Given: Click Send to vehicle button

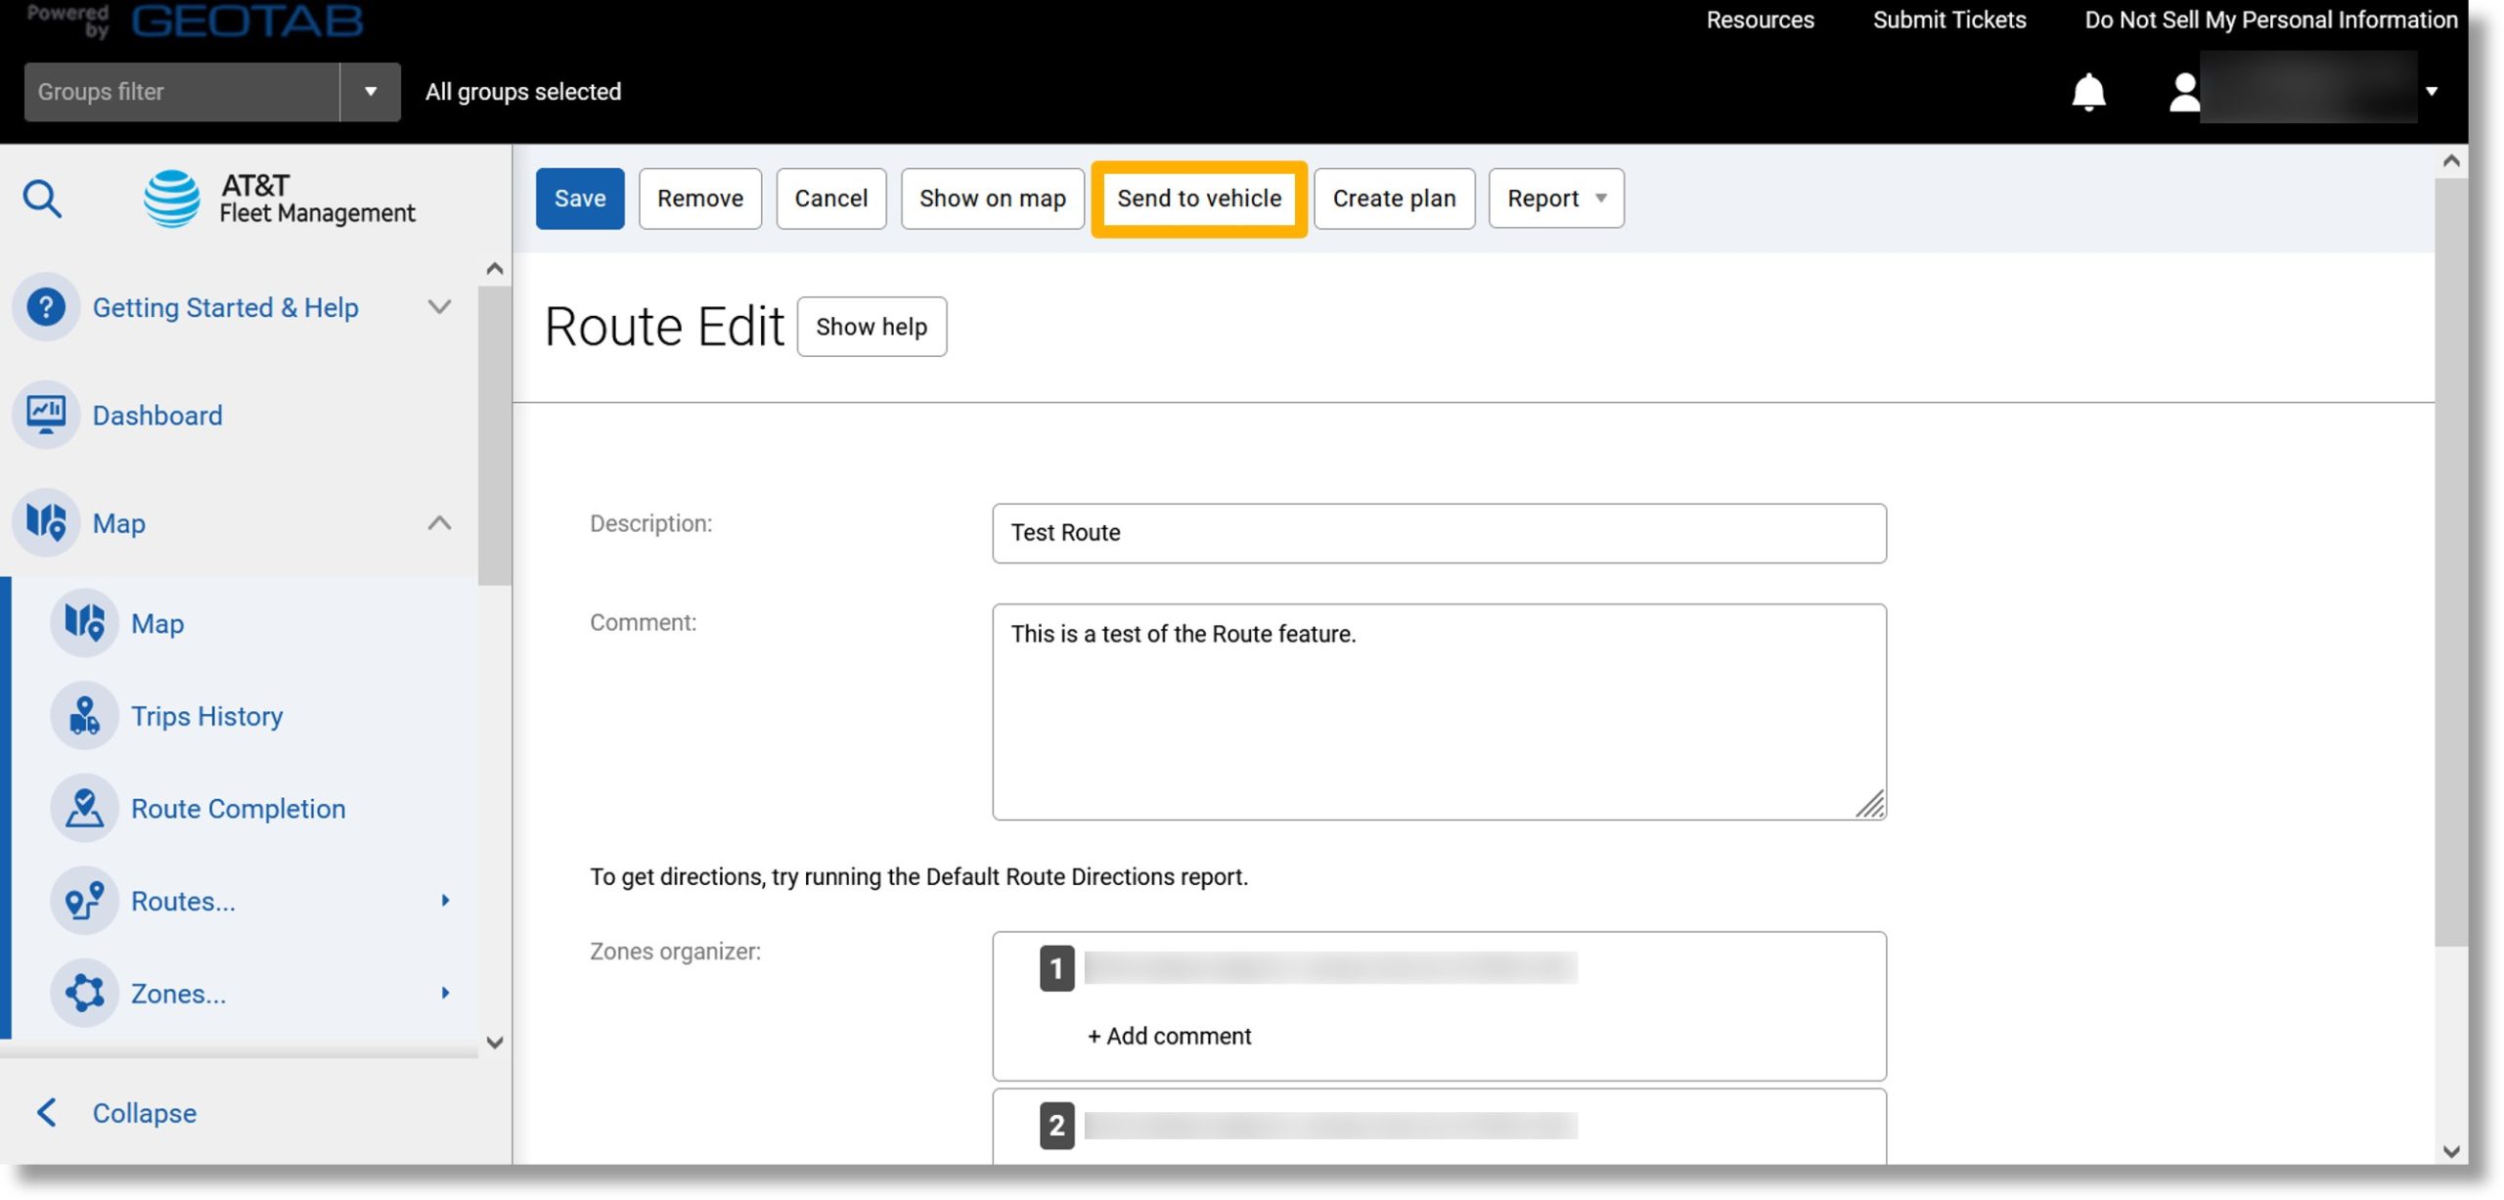Looking at the screenshot, I should coord(1199,198).
